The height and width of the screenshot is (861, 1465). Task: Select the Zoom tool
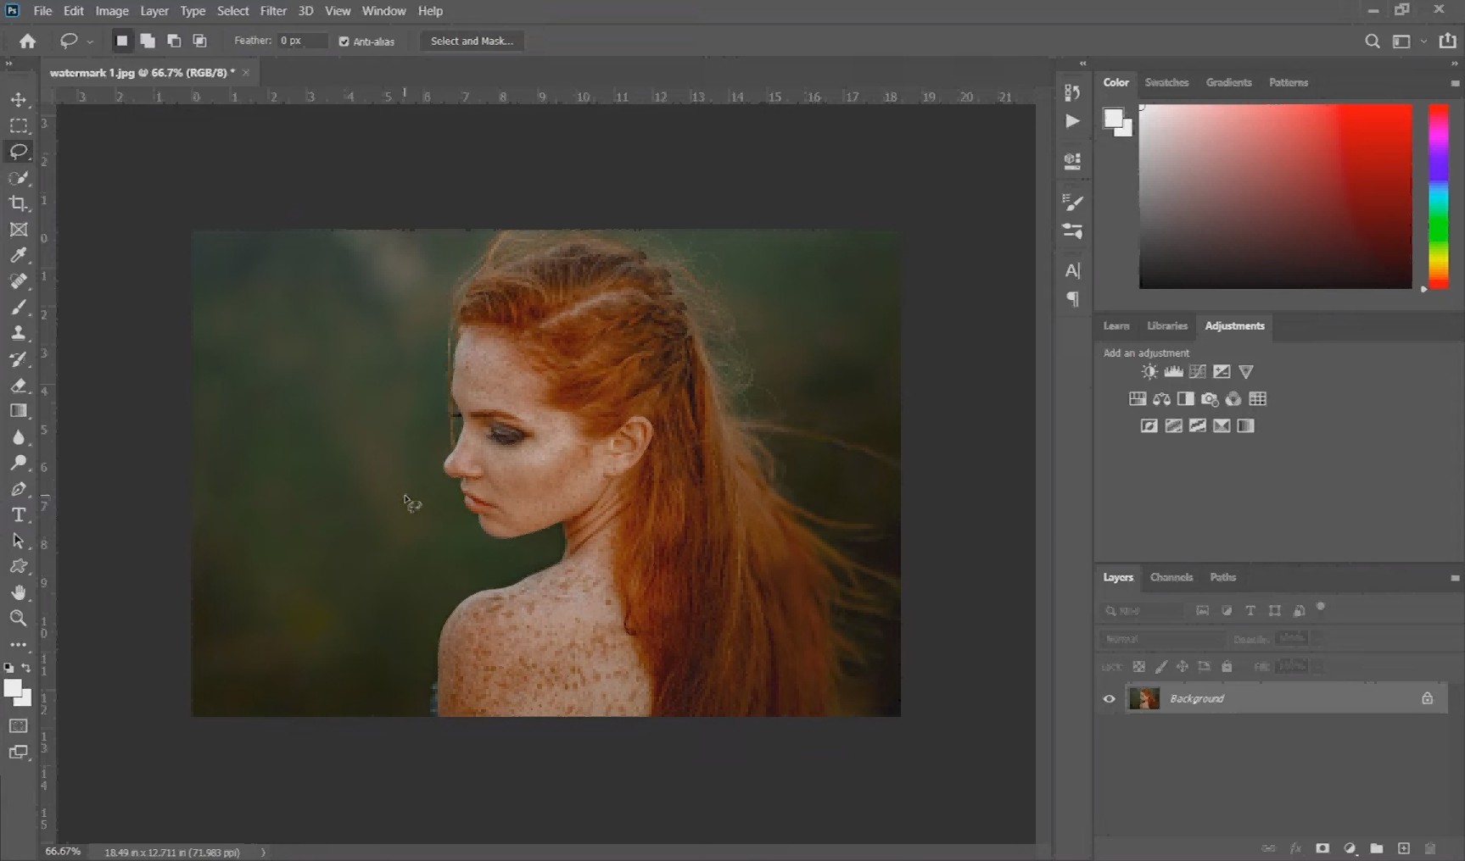(x=19, y=618)
